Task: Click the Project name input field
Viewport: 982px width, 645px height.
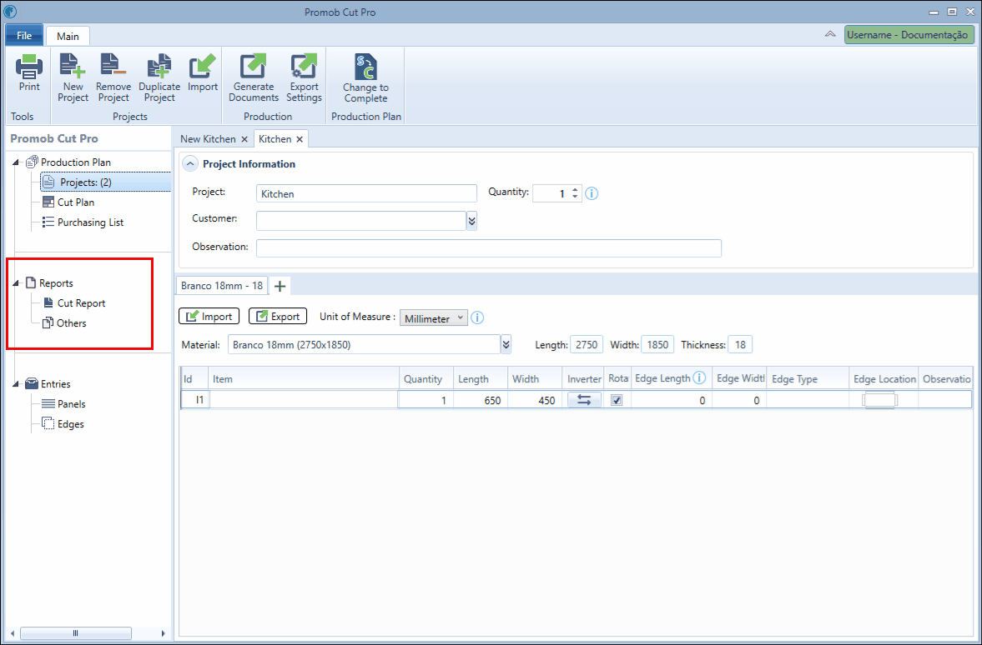Action: (x=366, y=193)
